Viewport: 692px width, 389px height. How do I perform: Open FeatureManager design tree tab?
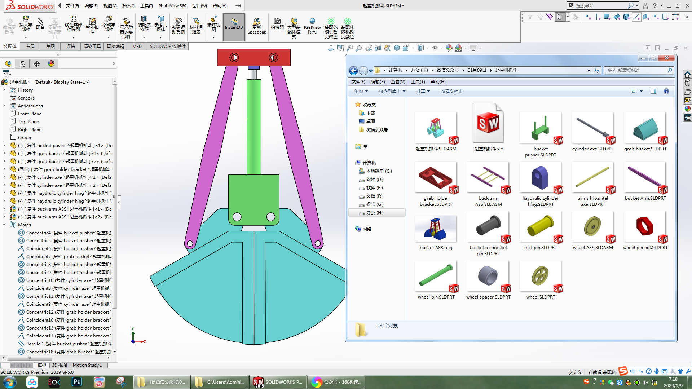coord(8,64)
